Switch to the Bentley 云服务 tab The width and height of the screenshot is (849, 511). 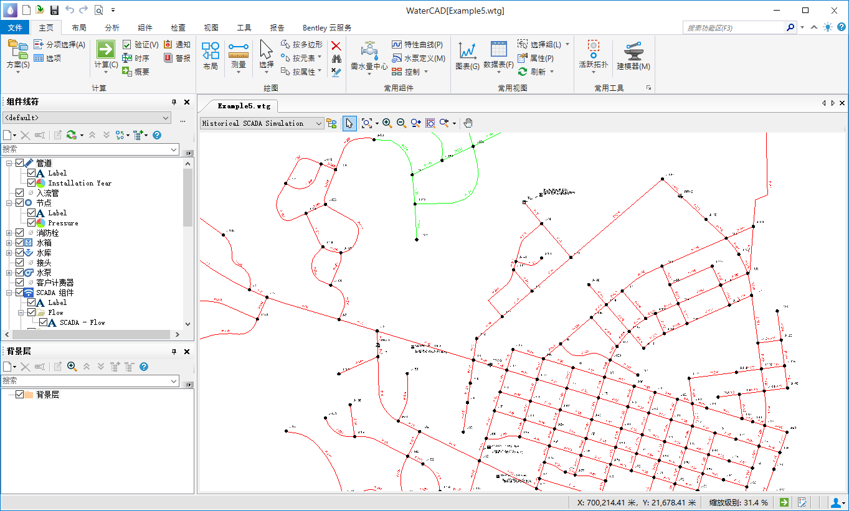click(x=327, y=27)
